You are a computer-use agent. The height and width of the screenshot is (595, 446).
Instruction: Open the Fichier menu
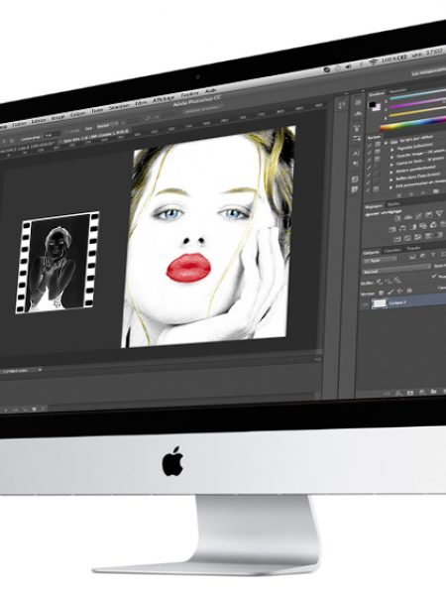coord(20,124)
